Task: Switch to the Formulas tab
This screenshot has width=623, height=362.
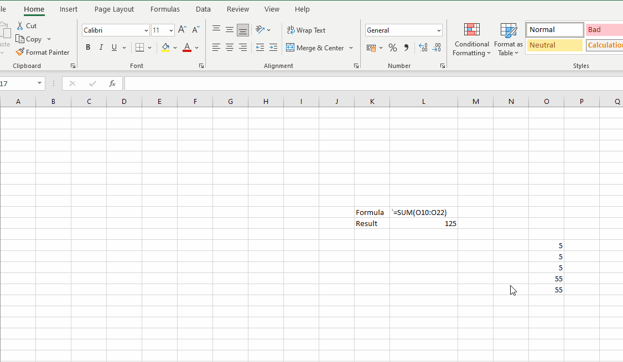Action: coord(165,9)
